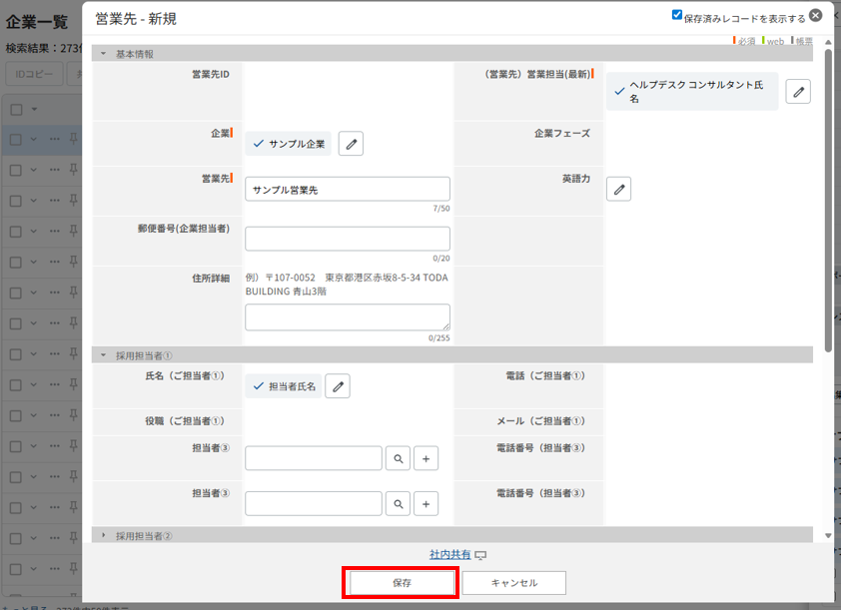Close the 営業先 - 新規 dialog
841x610 pixels.
(816, 16)
